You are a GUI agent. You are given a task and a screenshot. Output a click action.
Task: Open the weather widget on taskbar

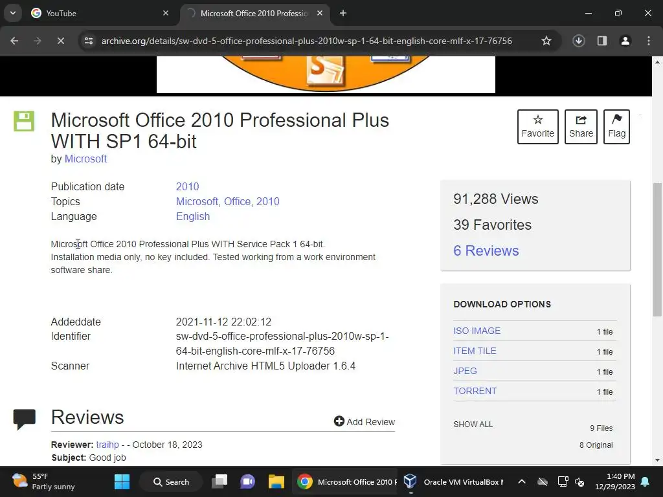[43, 481]
